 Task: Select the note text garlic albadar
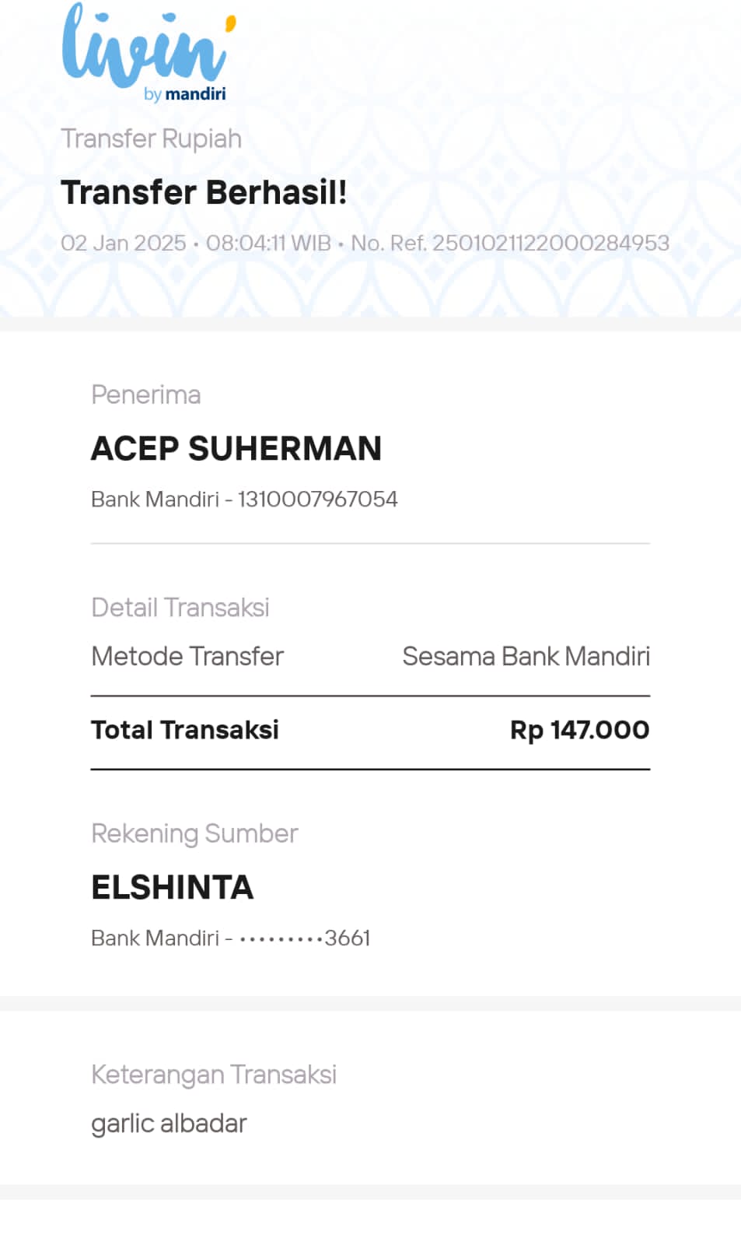click(169, 1124)
